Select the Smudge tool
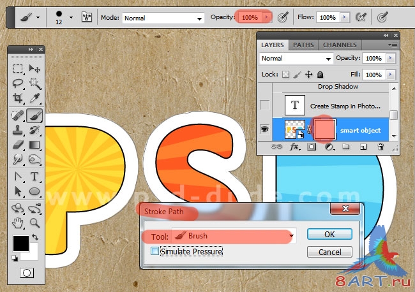The height and width of the screenshot is (292, 415). coord(18,159)
